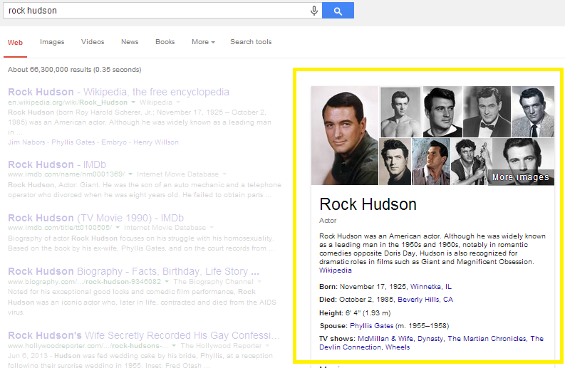This screenshot has width=565, height=368.
Task: Select the News tab
Action: (130, 42)
